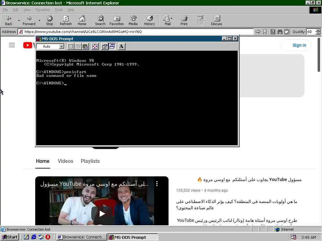
Task: Open the Discuss toolbar button
Action: [217, 20]
